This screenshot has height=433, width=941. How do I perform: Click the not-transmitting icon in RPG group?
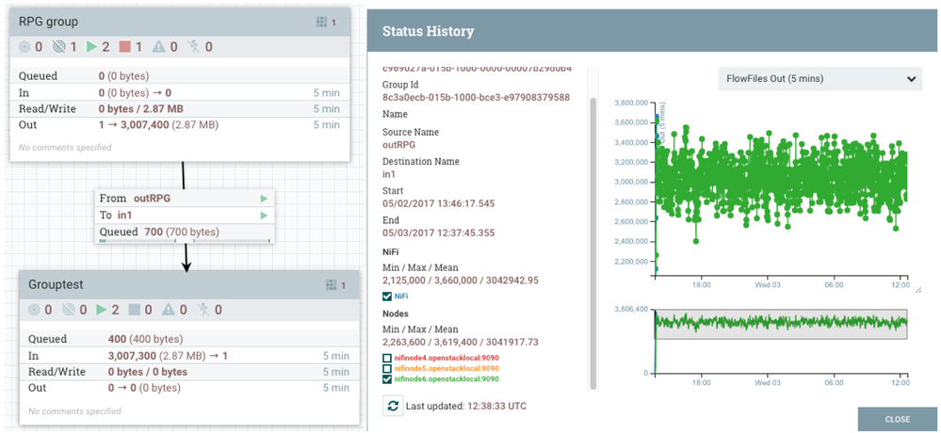pyautogui.click(x=60, y=46)
